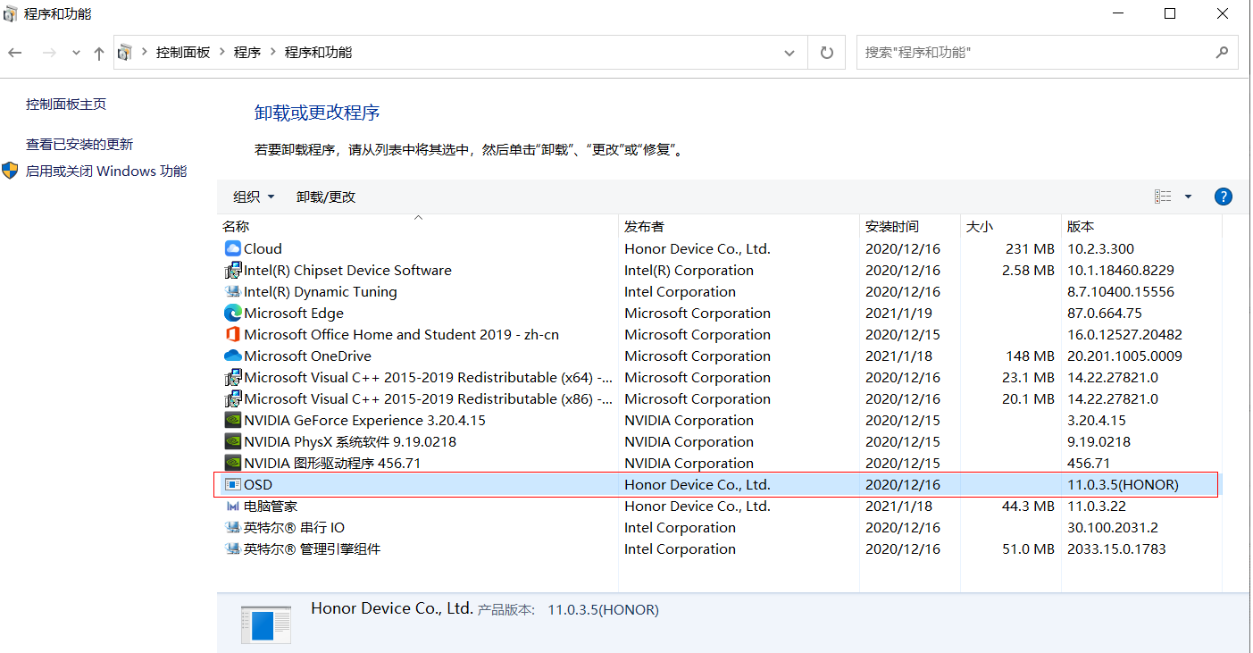Image resolution: width=1253 pixels, height=653 pixels.
Task: Click the 卸载/更改 button
Action: pyautogui.click(x=326, y=197)
